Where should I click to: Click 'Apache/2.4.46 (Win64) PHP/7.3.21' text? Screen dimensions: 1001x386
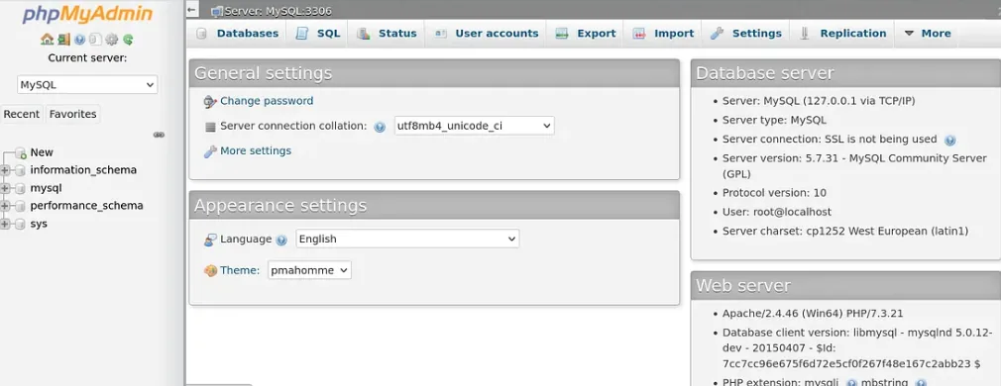(x=813, y=314)
